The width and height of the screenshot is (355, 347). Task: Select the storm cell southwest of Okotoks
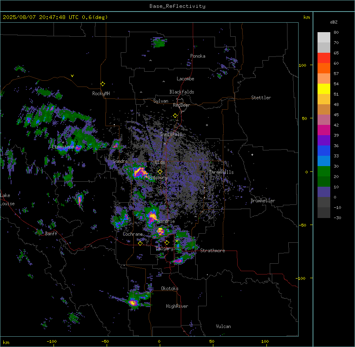[133, 302]
